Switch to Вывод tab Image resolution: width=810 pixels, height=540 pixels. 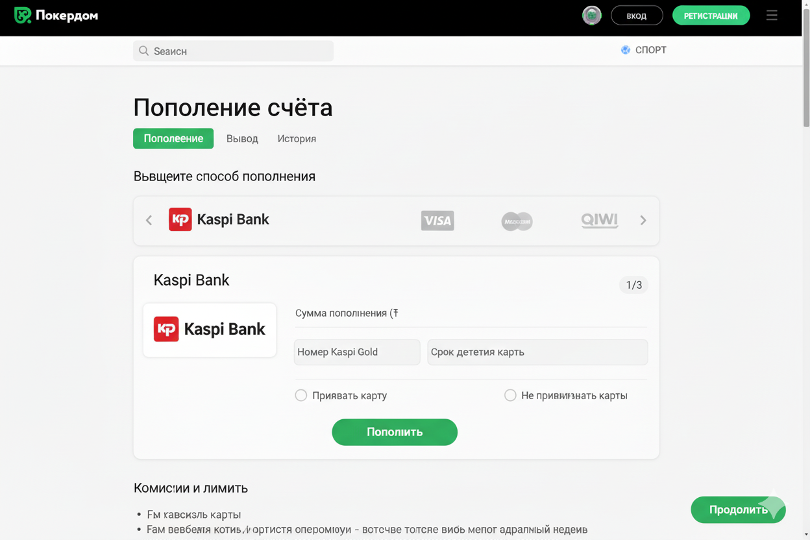(x=242, y=138)
